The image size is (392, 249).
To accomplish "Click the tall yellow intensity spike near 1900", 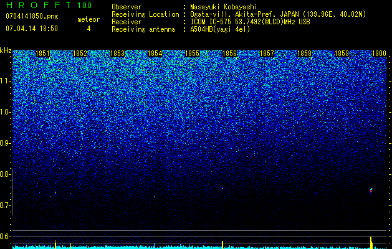I will pos(371,243).
